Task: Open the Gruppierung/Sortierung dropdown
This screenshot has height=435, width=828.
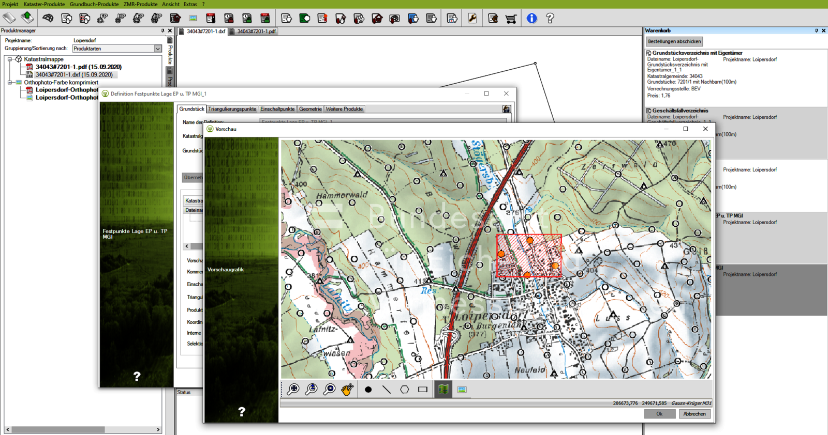Action: (158, 49)
